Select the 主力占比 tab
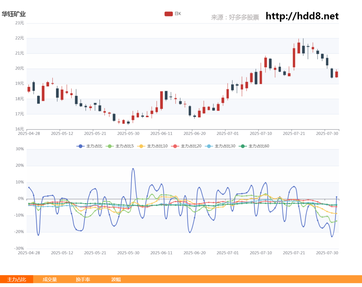The image size is (362, 287). pos(16,279)
